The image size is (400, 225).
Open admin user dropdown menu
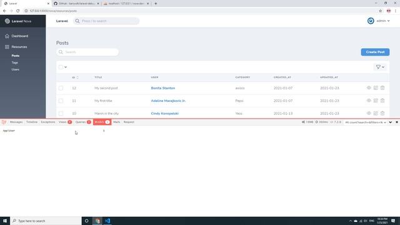[383, 21]
